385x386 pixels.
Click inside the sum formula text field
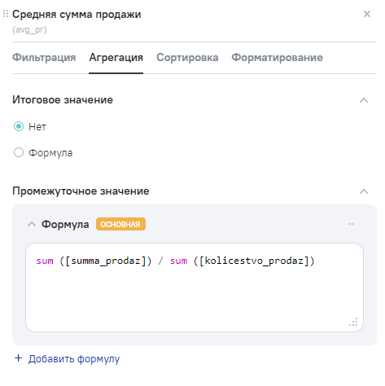195,287
